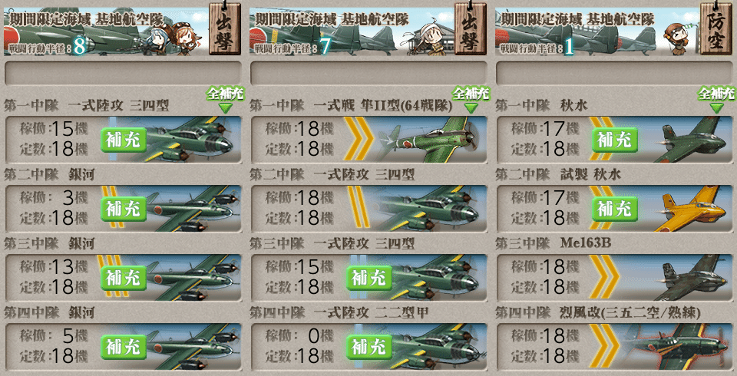Viewport: 737px width, 376px height.
Task: Click second squadron 一式陸攻 三四型 in radius-7 base
Action: [368, 208]
